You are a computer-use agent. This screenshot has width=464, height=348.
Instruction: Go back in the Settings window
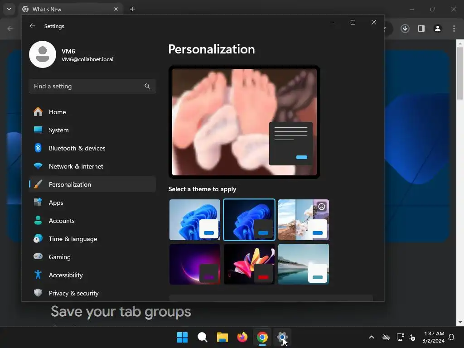(x=32, y=26)
